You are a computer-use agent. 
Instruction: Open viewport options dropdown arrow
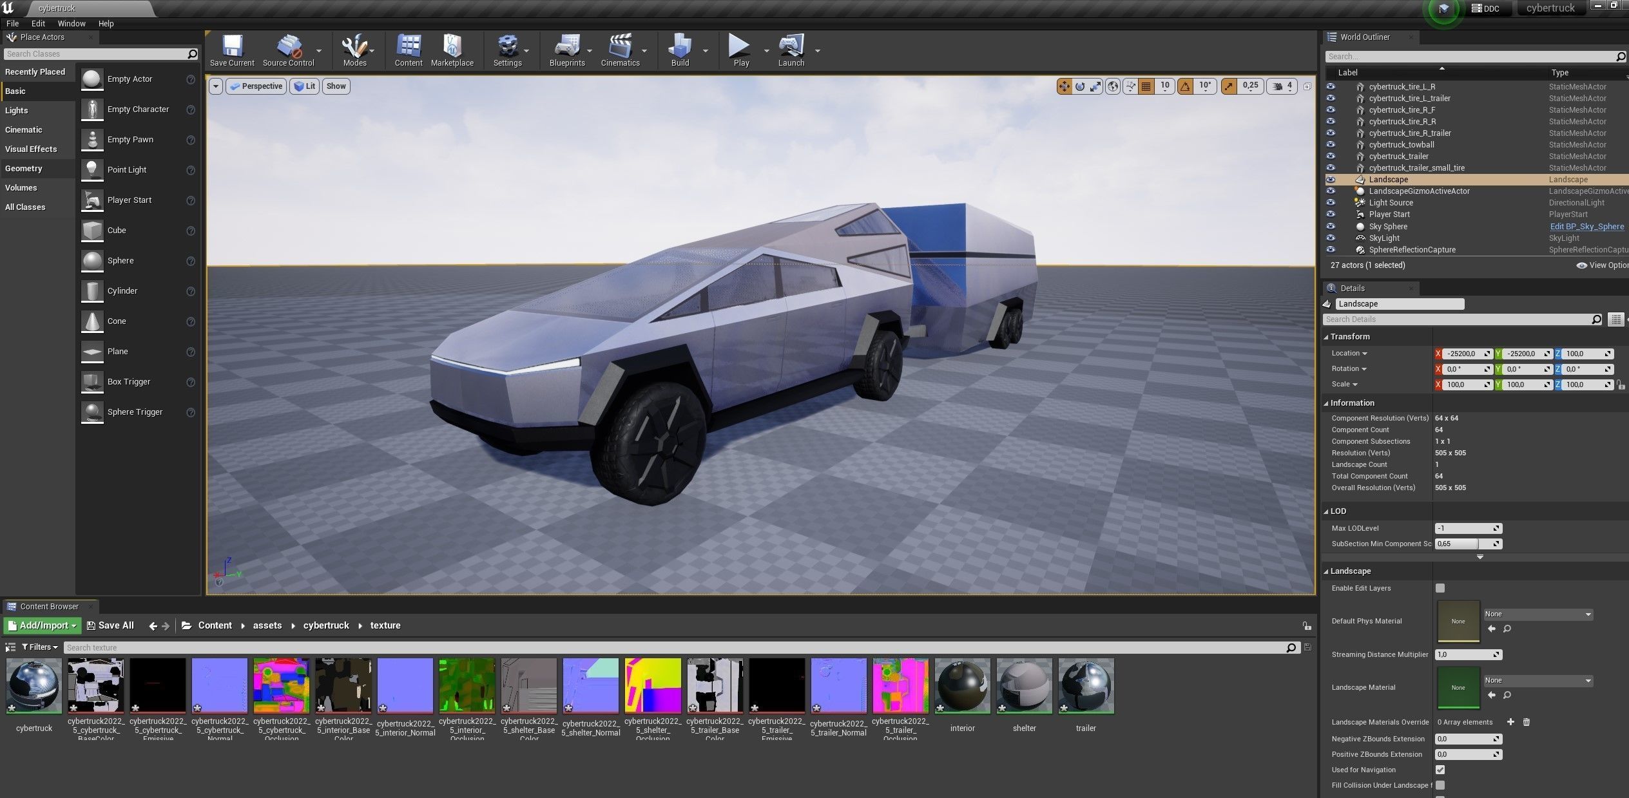tap(216, 86)
